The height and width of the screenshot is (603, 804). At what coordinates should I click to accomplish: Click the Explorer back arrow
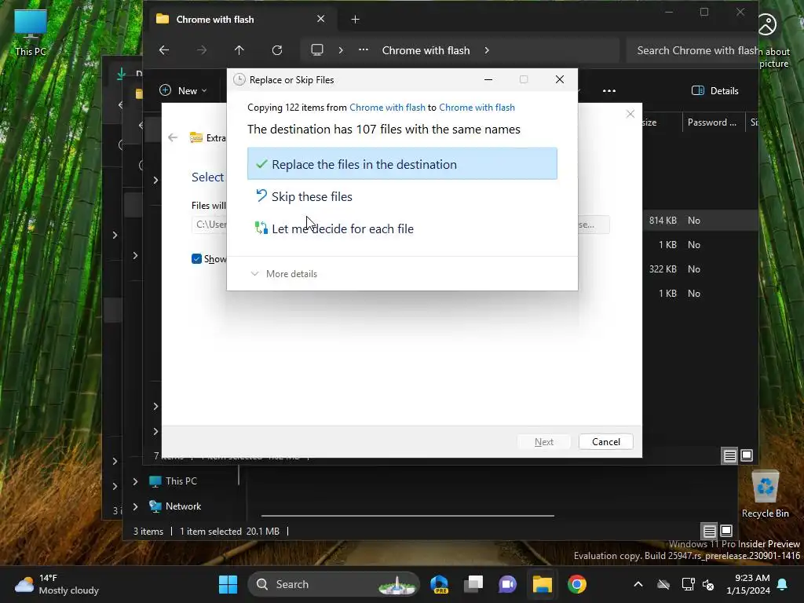pos(164,50)
